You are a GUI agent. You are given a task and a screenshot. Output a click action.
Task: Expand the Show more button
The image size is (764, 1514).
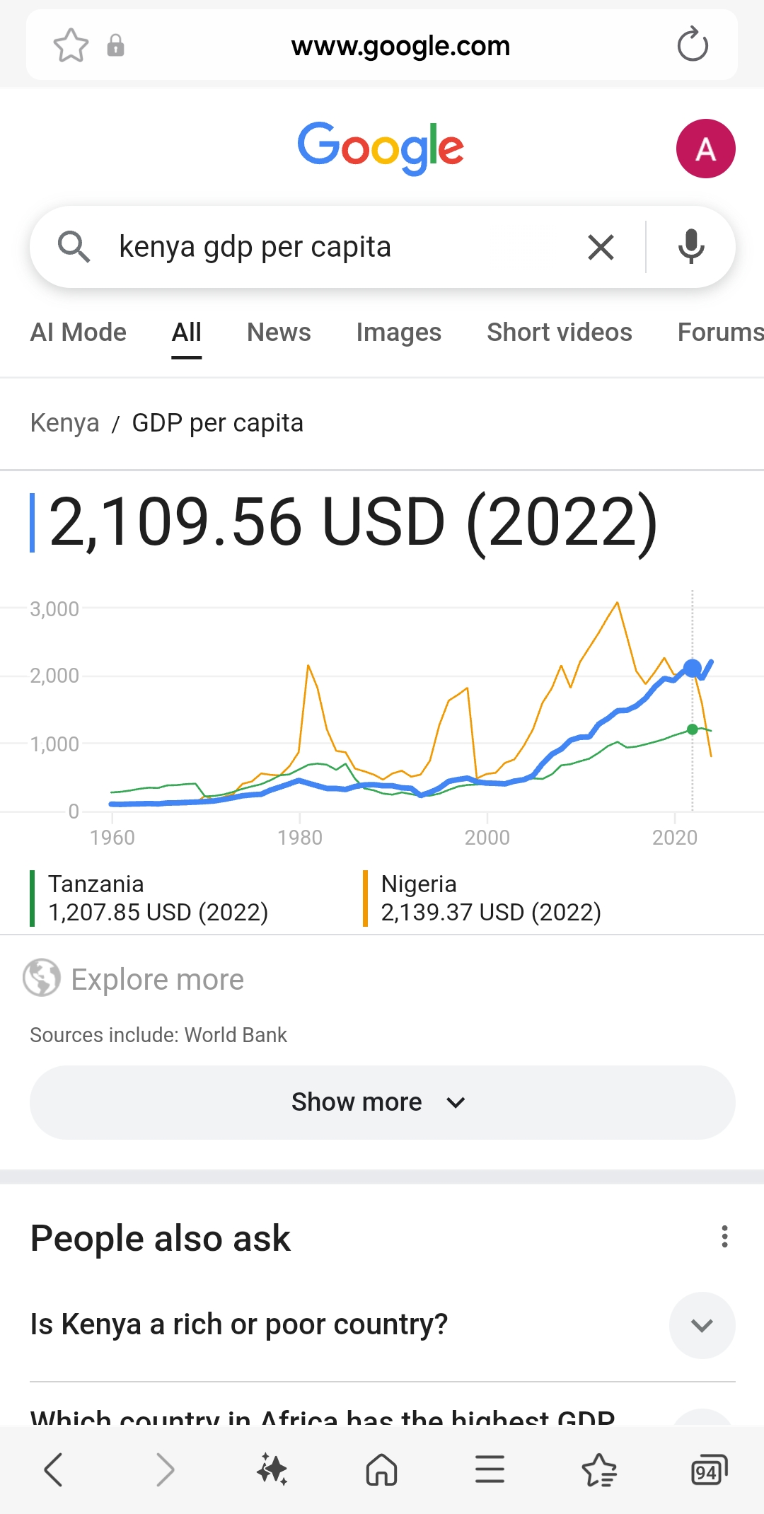tap(382, 1102)
